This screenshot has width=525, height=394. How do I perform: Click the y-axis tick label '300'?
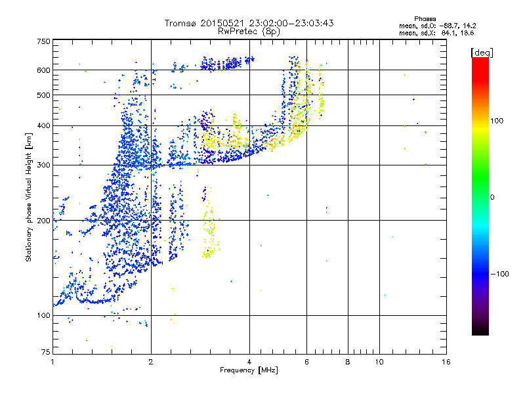(43, 165)
